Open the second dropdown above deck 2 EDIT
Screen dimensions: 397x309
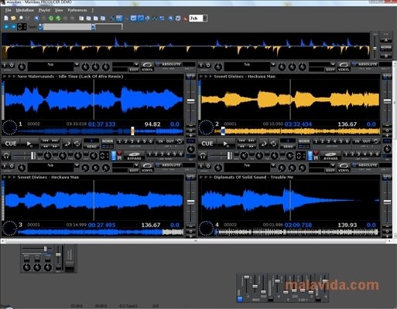(x=333, y=64)
